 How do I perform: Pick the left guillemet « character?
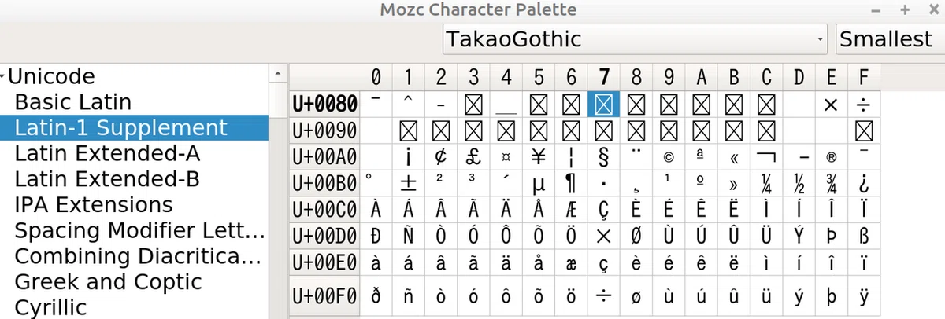(x=734, y=156)
